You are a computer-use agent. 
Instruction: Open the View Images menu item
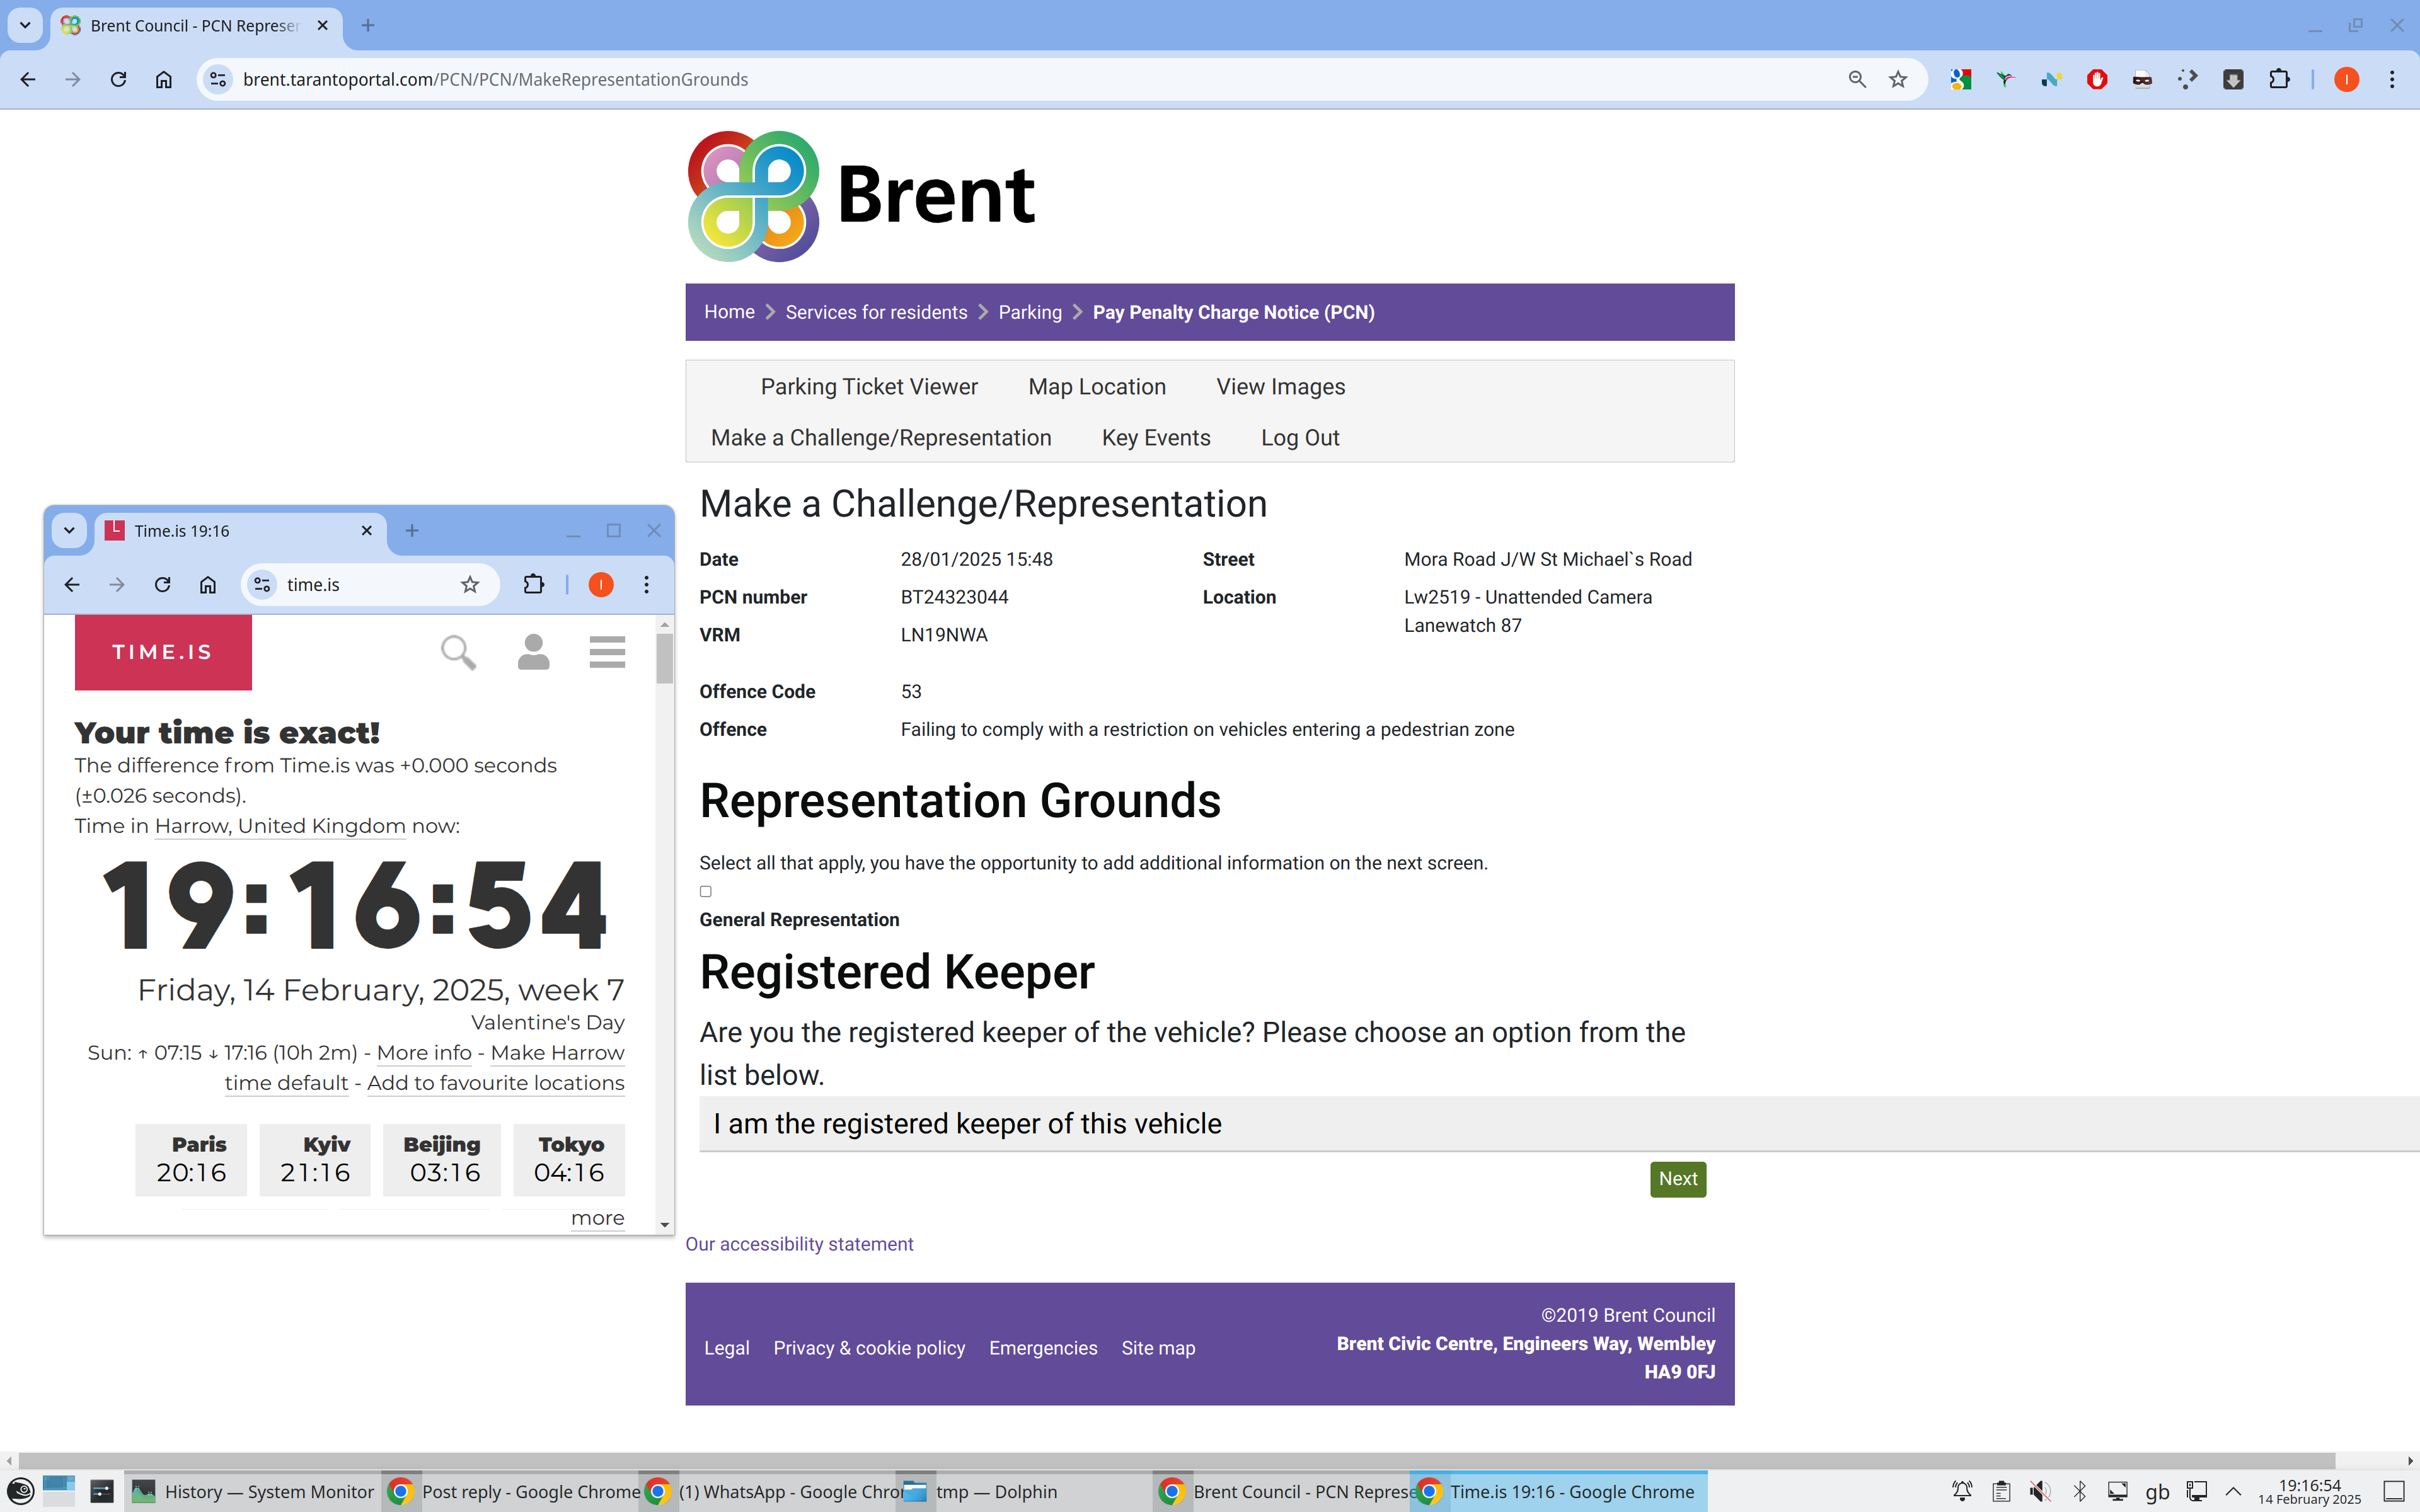[x=1280, y=387]
